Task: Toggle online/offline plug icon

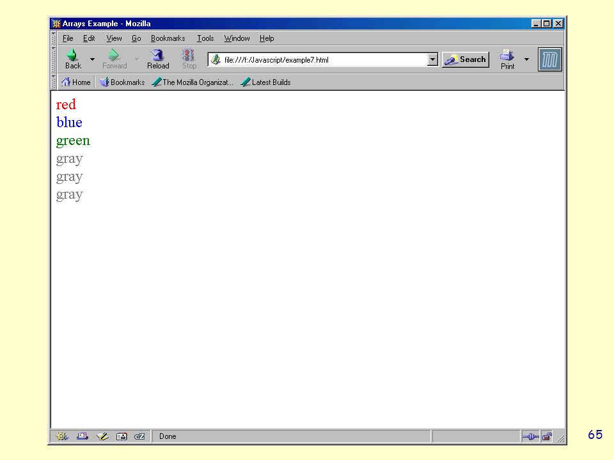Action: click(531, 436)
